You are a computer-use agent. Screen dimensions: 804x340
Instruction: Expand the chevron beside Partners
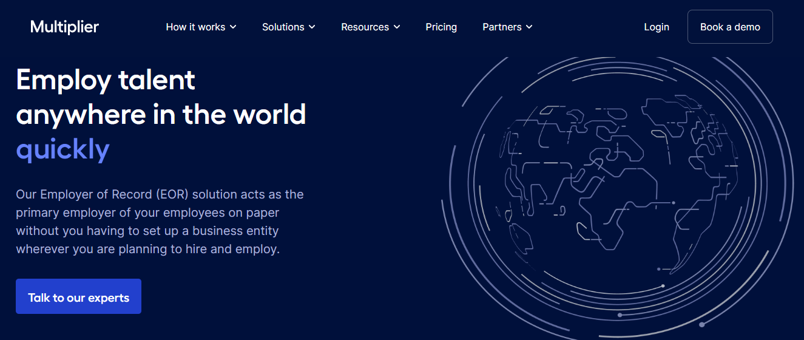tap(529, 27)
